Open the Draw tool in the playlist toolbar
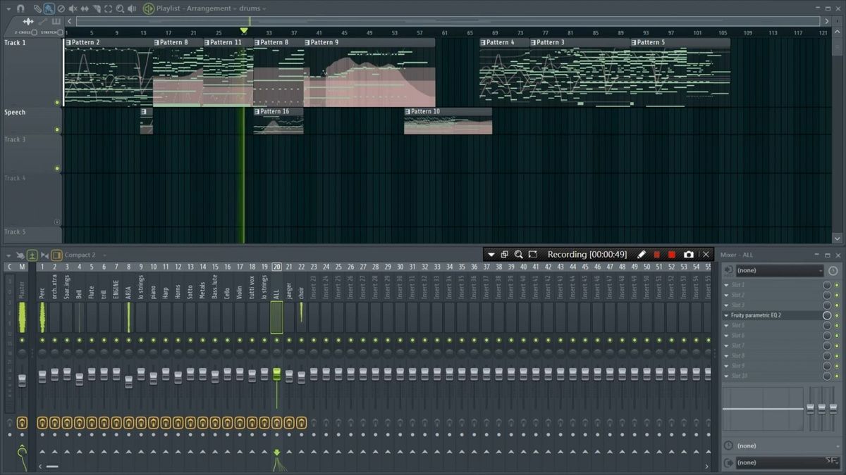The height and width of the screenshot is (475, 846). click(37, 8)
